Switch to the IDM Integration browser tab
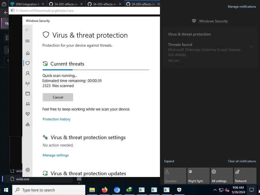The image size is (260, 195). 27,4
